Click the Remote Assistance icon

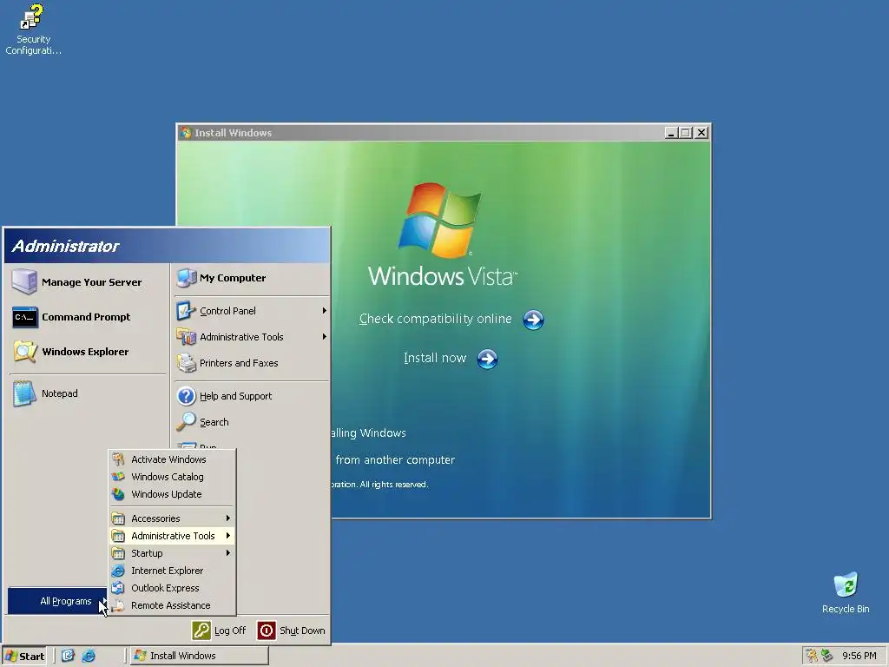tap(118, 605)
